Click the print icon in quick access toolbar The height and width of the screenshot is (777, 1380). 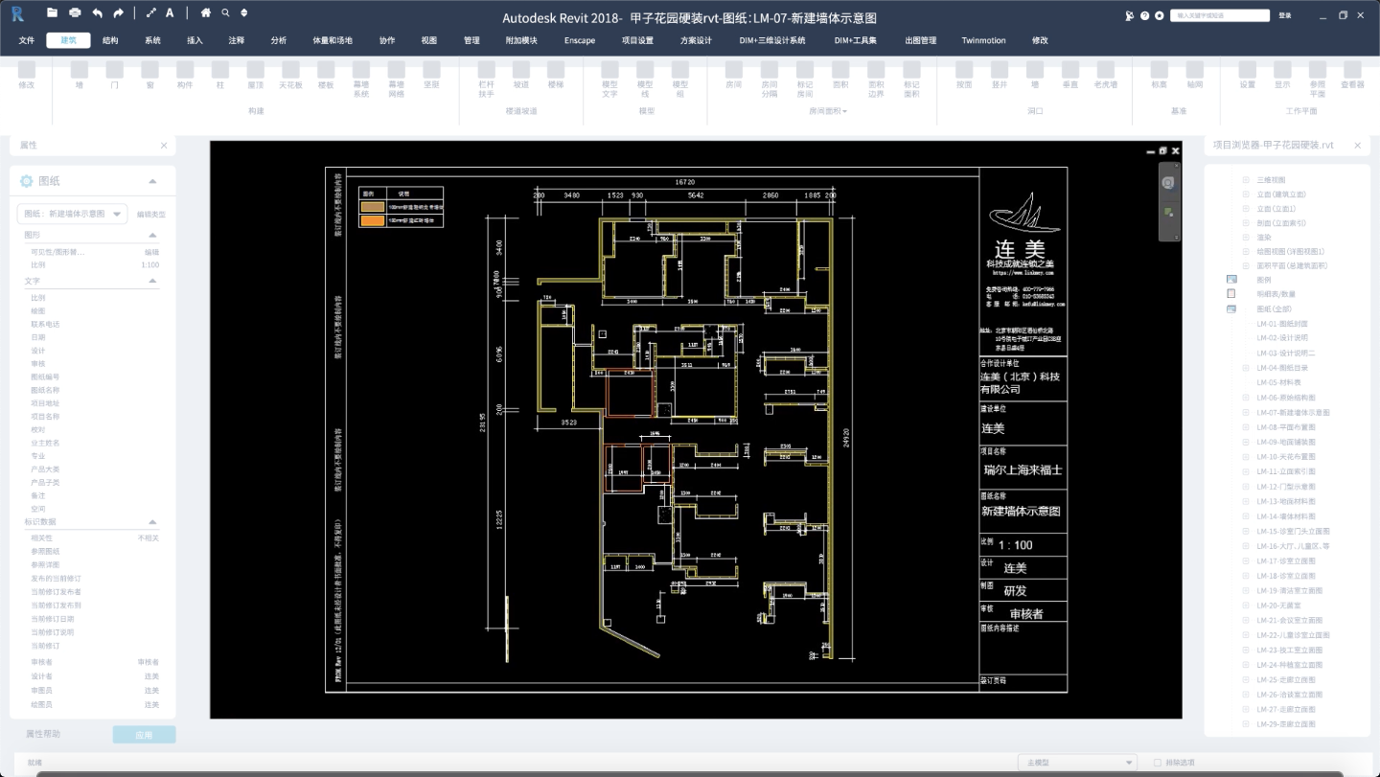pyautogui.click(x=75, y=13)
